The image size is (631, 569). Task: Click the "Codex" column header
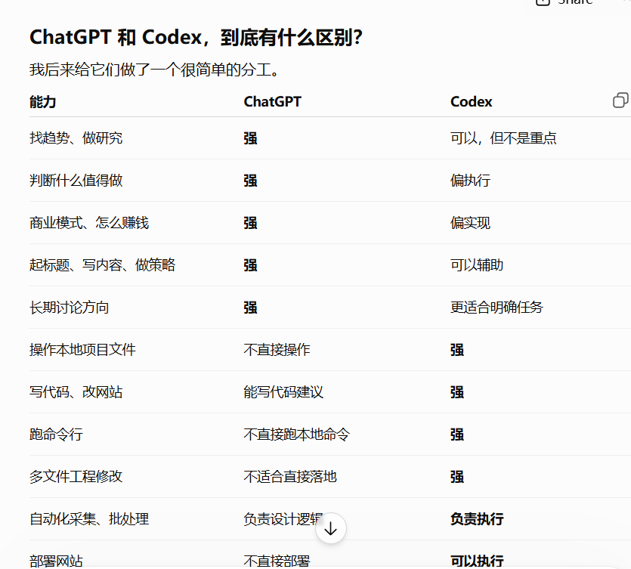(472, 102)
